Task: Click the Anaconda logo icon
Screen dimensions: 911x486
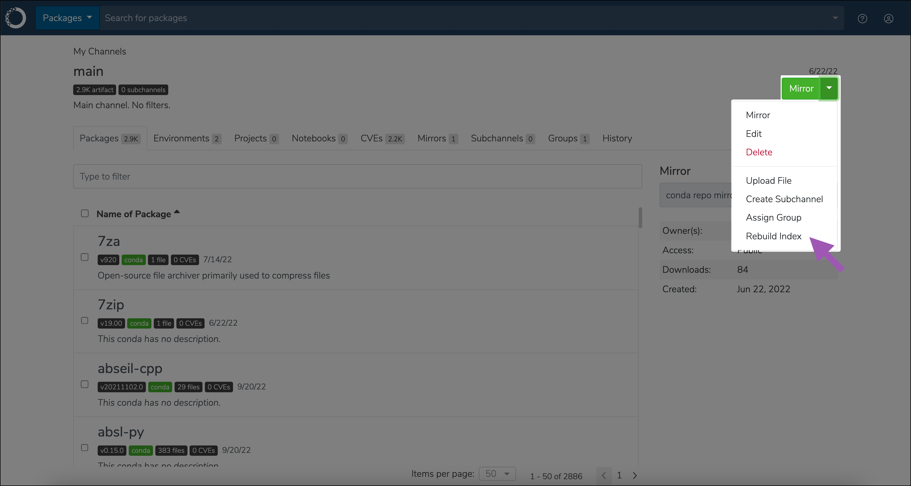Action: (16, 18)
